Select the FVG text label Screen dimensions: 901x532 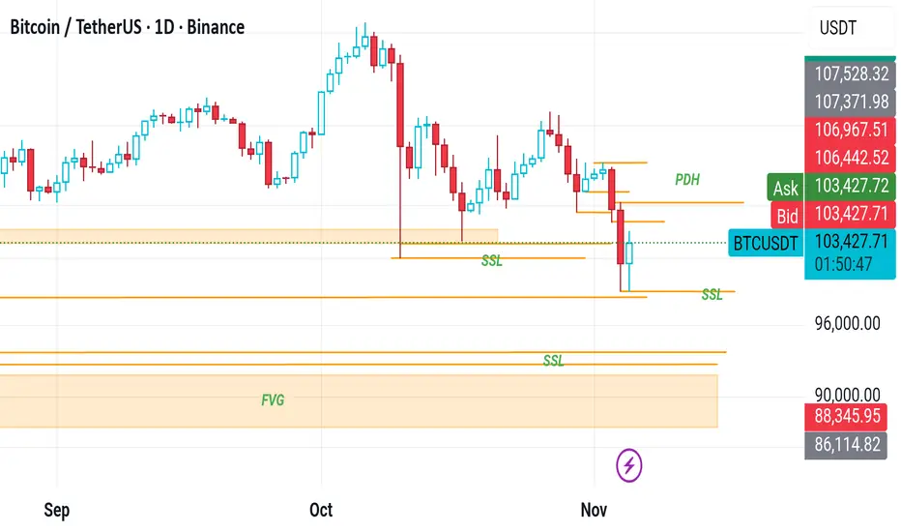click(273, 399)
